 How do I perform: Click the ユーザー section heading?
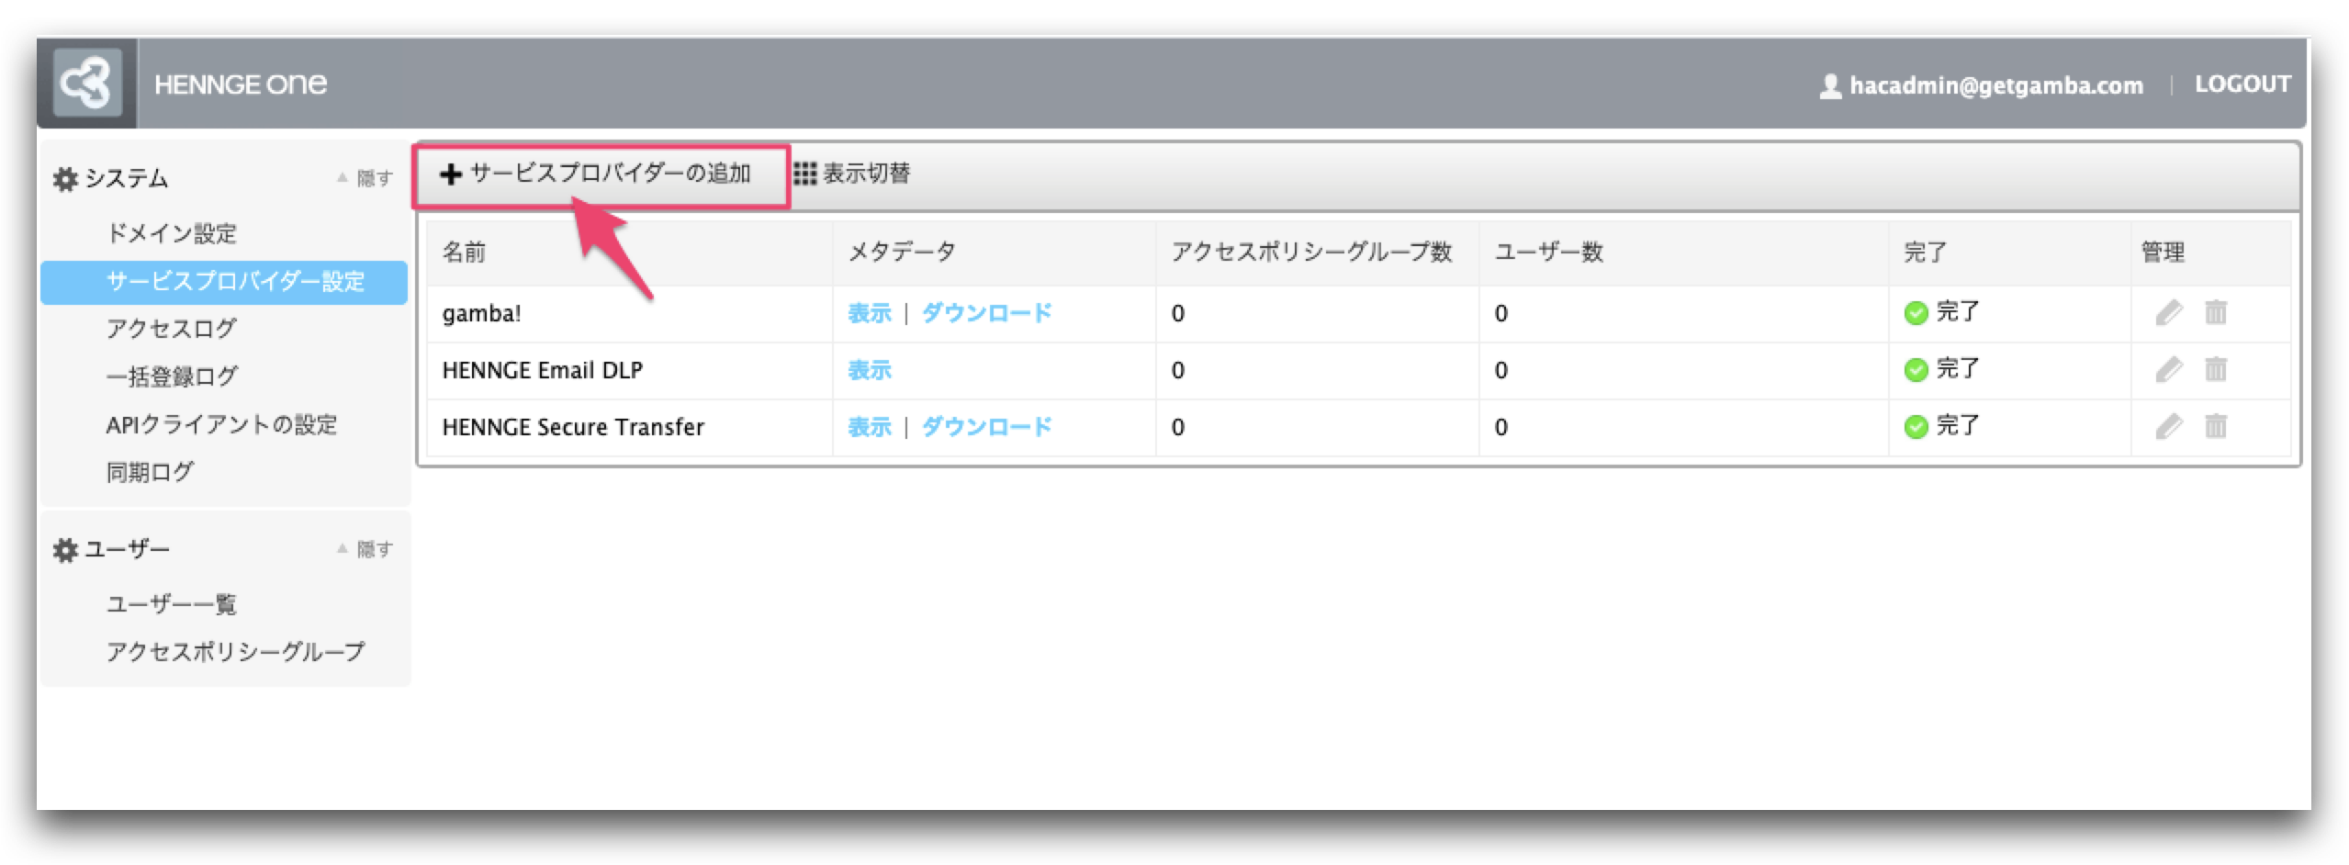(x=127, y=549)
